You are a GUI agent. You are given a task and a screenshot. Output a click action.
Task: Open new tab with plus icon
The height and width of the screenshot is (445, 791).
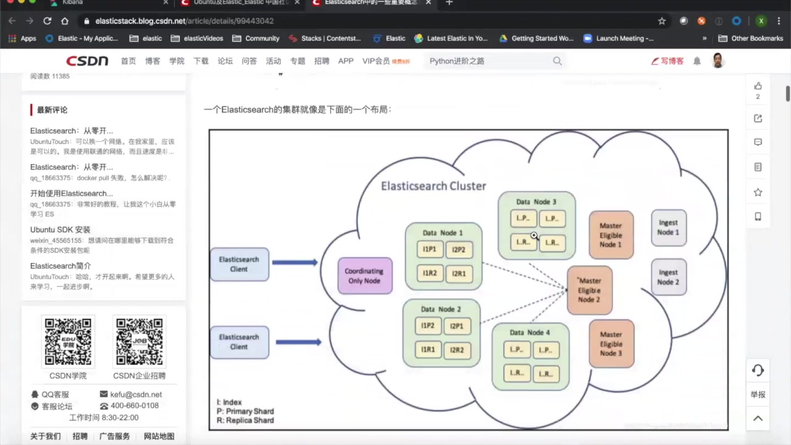(x=449, y=3)
